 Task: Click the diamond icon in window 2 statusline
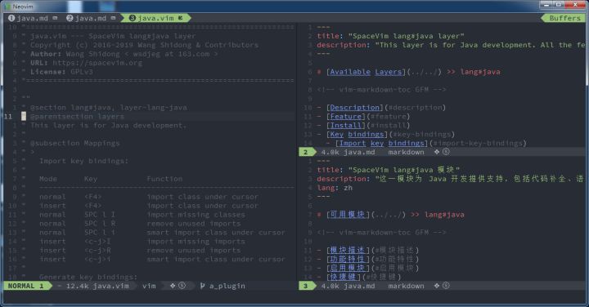point(437,152)
